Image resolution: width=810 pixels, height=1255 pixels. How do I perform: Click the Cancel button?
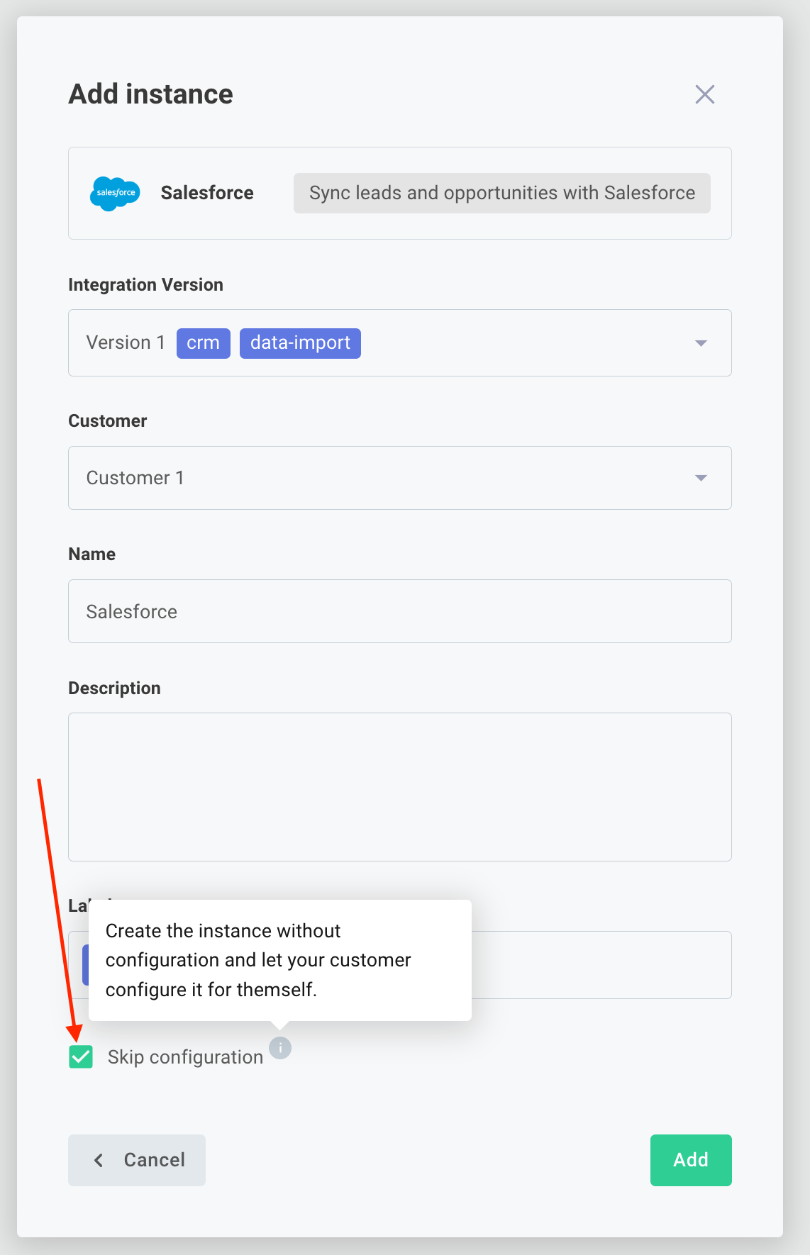[137, 1160]
